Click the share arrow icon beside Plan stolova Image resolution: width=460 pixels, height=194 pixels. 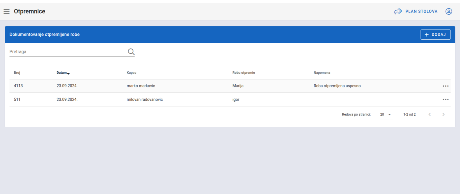click(x=398, y=11)
